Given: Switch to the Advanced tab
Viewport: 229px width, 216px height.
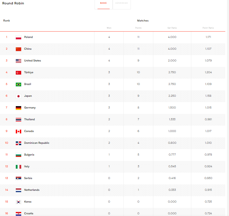Looking at the screenshot, I should pos(121,3).
